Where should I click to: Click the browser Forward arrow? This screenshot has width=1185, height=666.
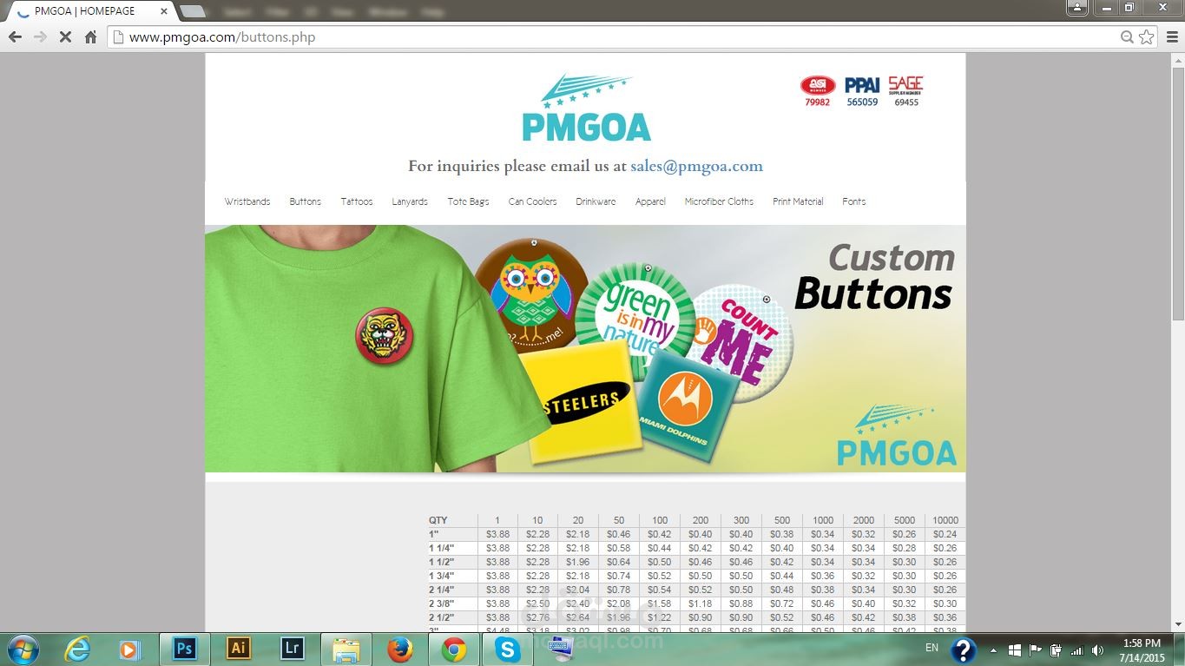[x=40, y=37]
